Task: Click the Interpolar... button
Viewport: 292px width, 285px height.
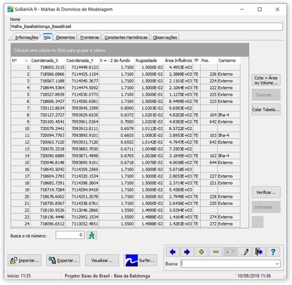Action: 266,207
